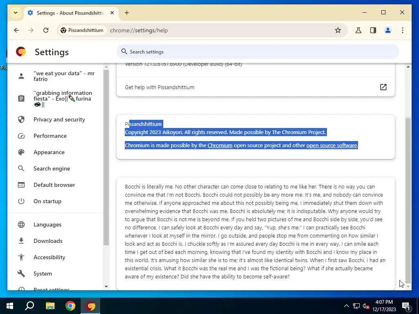This screenshot has width=419, height=314.
Task: Click the sidebar scroll down arrow
Action: [106, 287]
